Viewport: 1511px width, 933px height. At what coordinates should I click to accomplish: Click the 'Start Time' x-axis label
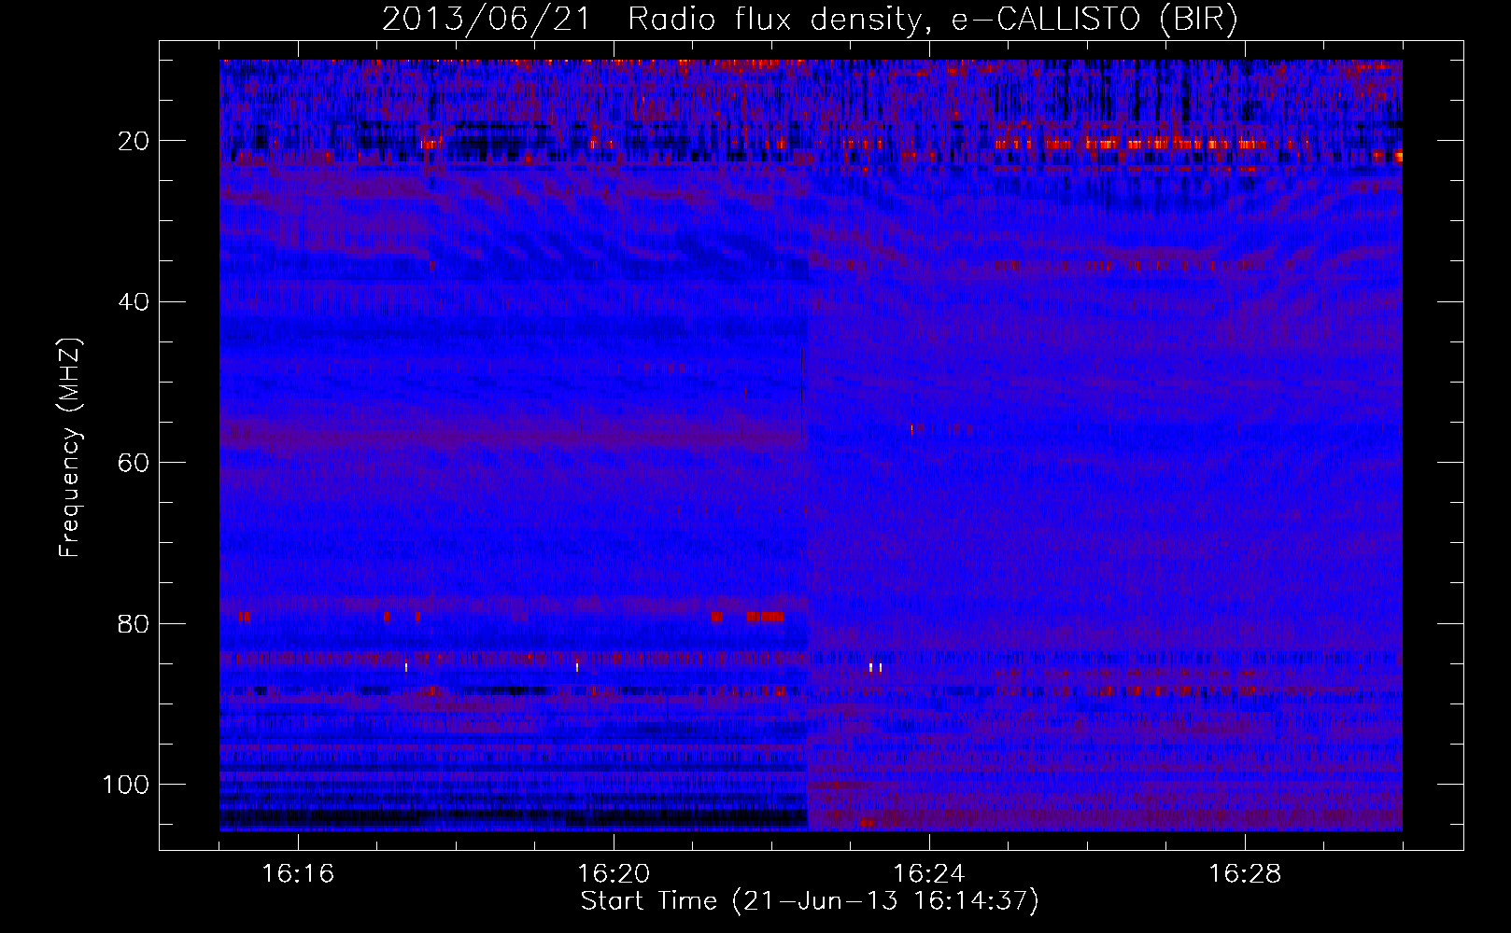pyautogui.click(x=810, y=901)
